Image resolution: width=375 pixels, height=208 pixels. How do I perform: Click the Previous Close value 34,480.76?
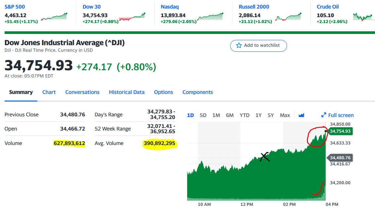72,114
